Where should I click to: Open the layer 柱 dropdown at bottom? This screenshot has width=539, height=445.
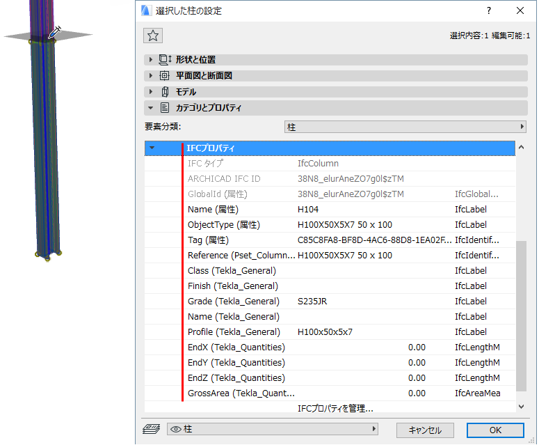pyautogui.click(x=273, y=429)
